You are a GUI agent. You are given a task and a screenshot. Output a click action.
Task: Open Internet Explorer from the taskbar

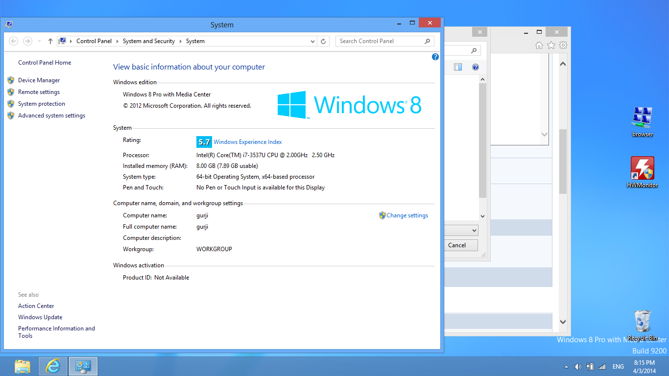click(x=53, y=366)
